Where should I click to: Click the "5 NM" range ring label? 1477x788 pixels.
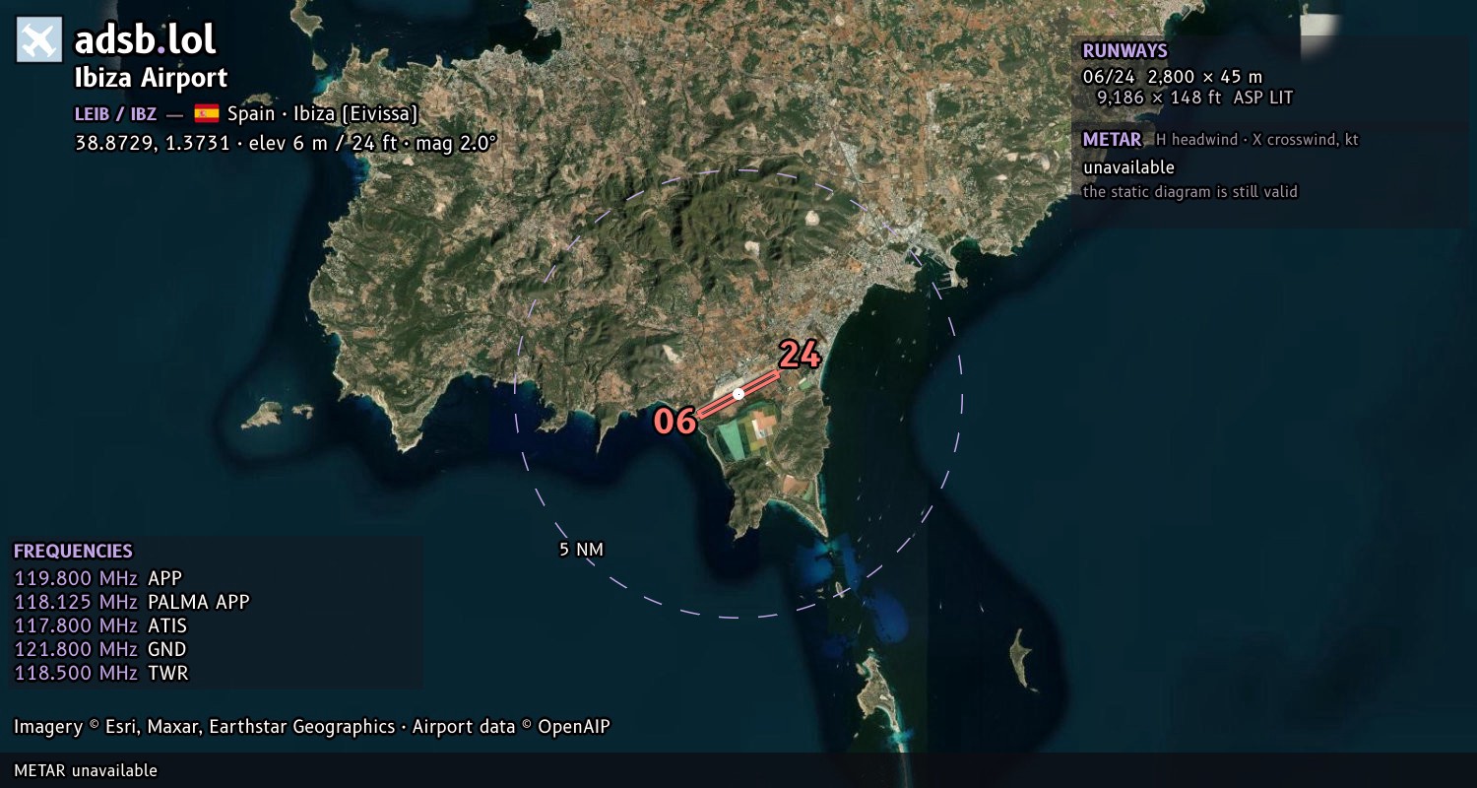(581, 550)
